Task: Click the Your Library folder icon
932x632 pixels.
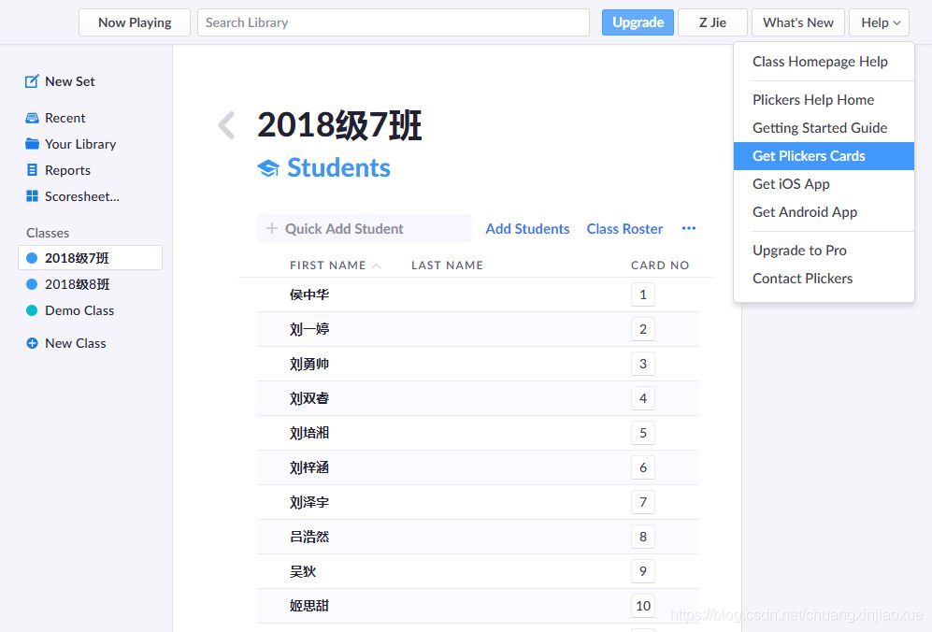Action: pyautogui.click(x=32, y=144)
